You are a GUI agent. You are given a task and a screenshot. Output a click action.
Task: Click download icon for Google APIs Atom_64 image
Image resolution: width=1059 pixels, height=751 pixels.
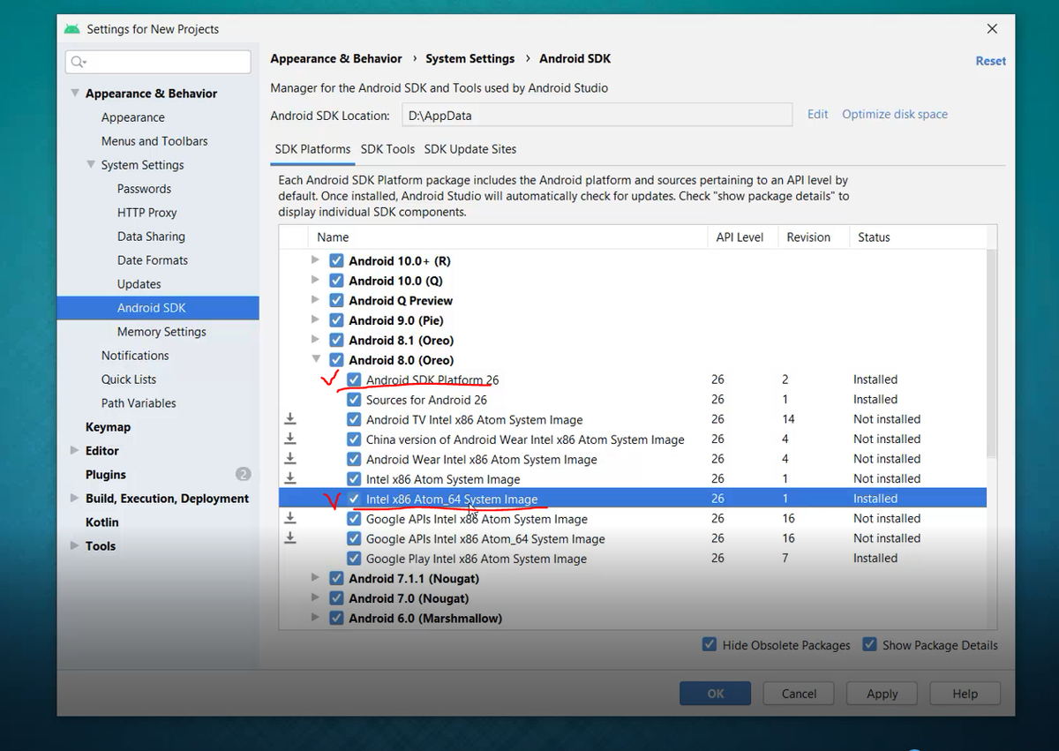[290, 538]
